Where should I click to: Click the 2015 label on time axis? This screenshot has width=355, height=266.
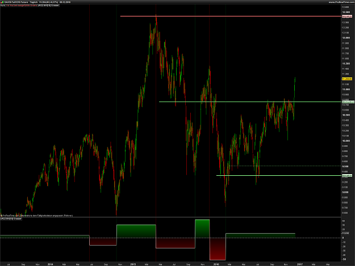133,264
